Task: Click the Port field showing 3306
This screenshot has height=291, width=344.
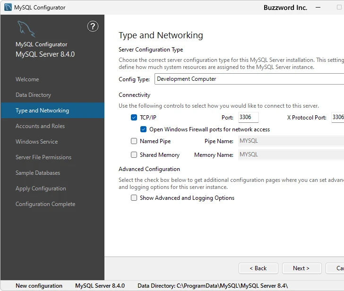Action: [249, 117]
